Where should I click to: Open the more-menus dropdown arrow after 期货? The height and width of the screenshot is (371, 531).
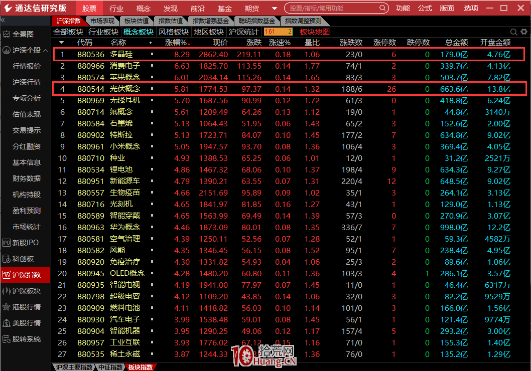pyautogui.click(x=275, y=9)
